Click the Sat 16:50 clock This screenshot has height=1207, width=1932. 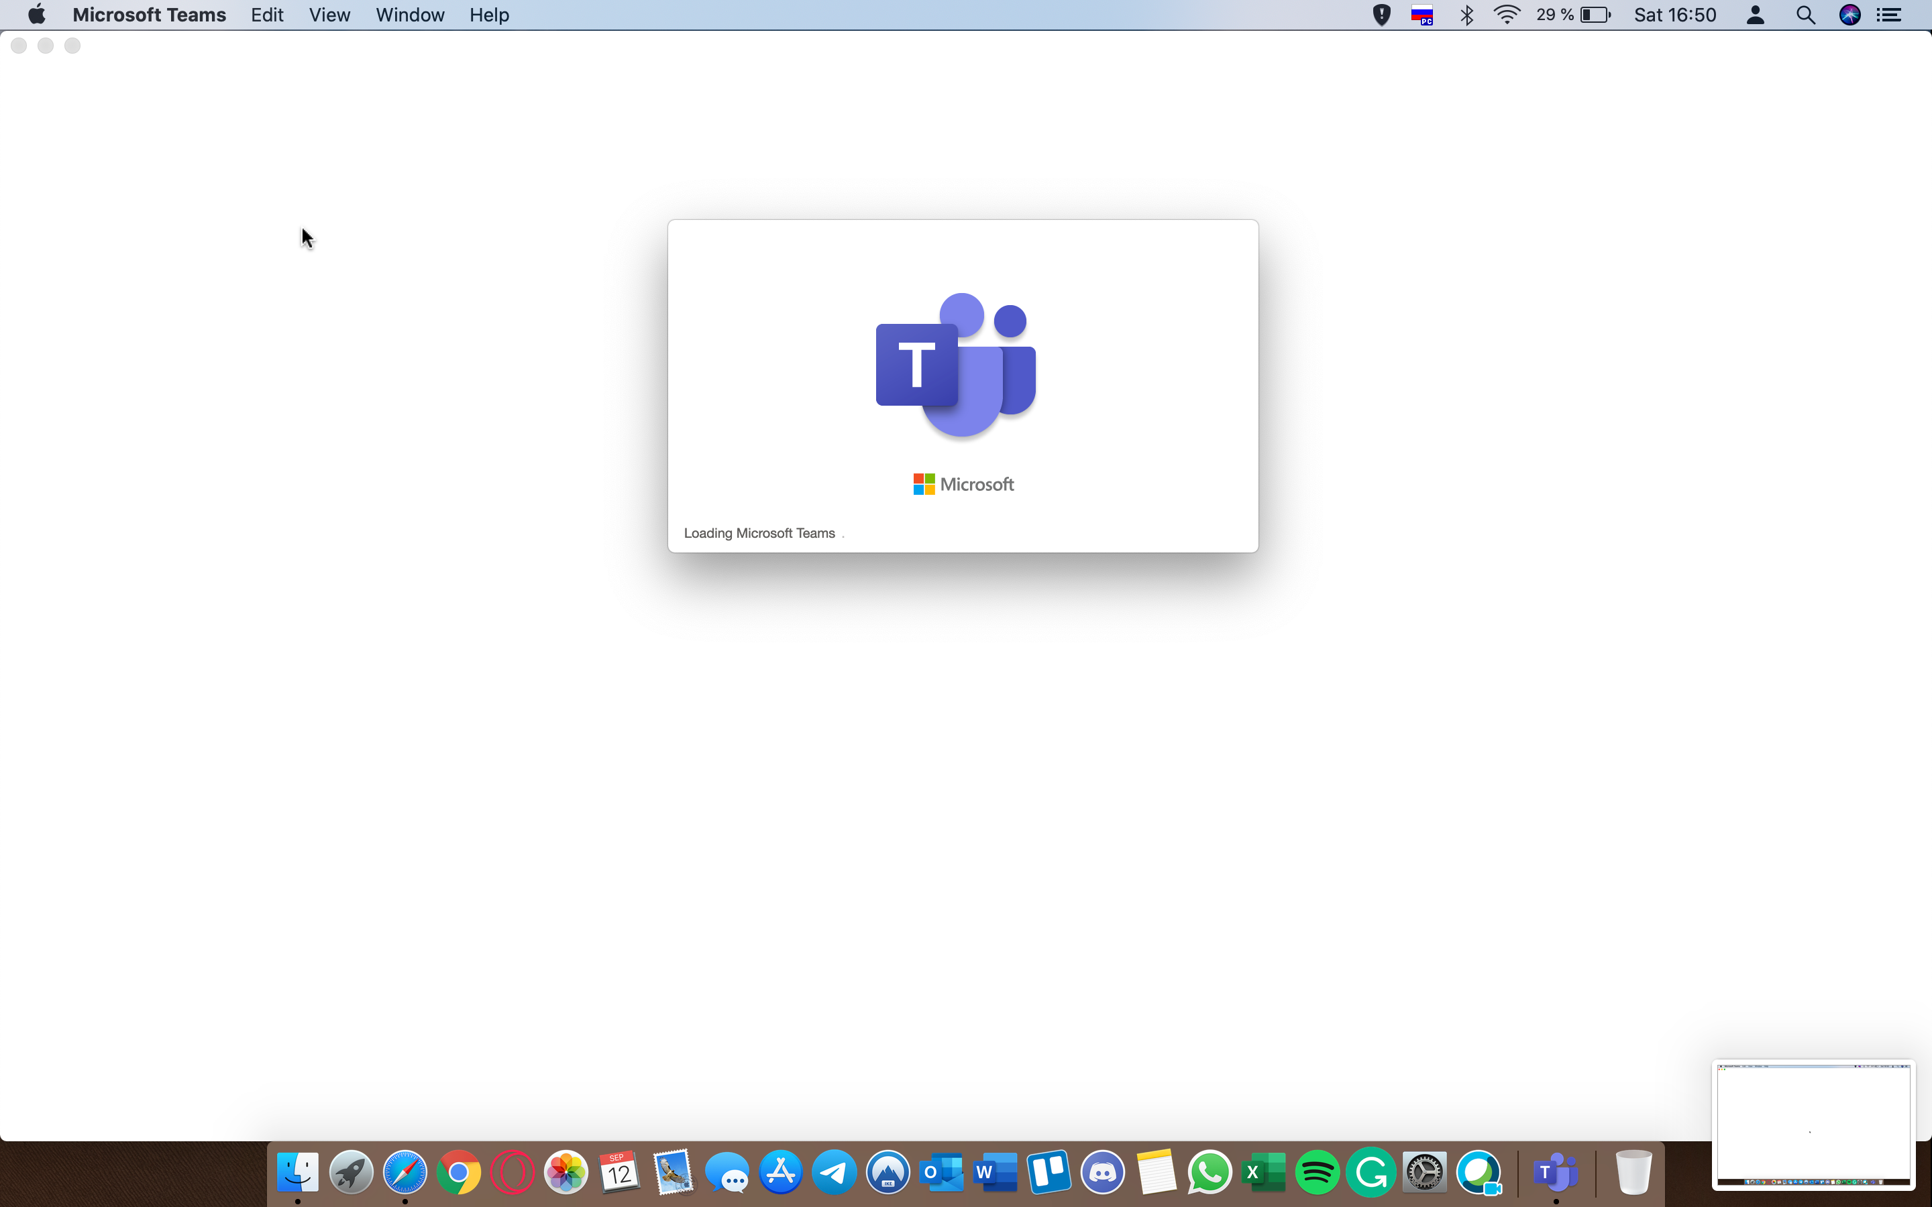pos(1674,14)
